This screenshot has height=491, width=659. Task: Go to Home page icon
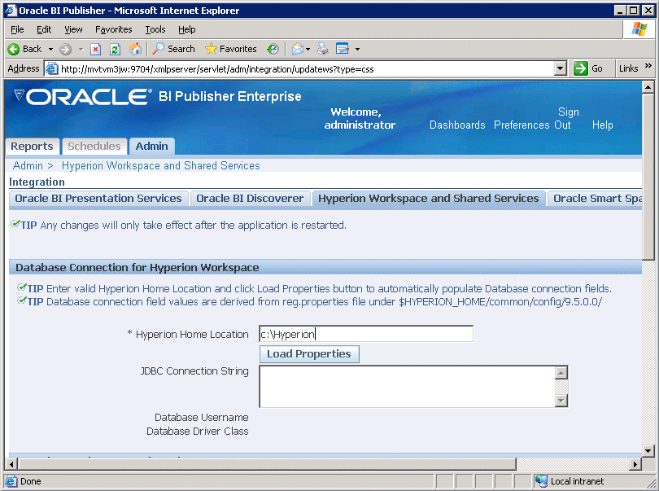[x=135, y=49]
